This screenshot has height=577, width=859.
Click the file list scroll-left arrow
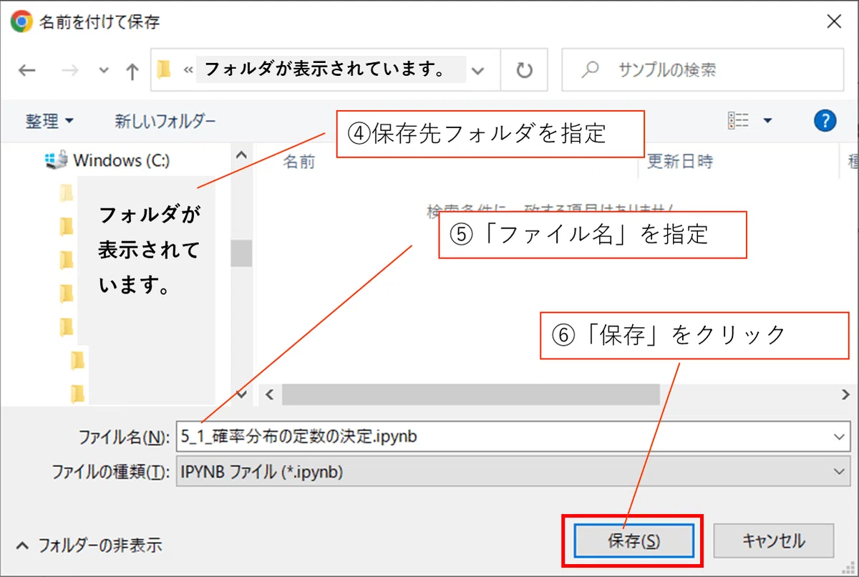(x=269, y=394)
